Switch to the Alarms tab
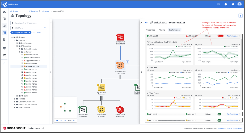The image size is (245, 133). click(x=162, y=30)
